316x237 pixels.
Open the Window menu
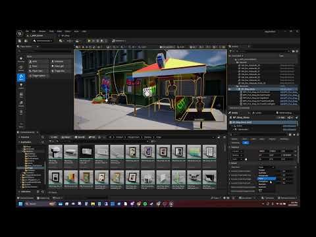[42, 32]
